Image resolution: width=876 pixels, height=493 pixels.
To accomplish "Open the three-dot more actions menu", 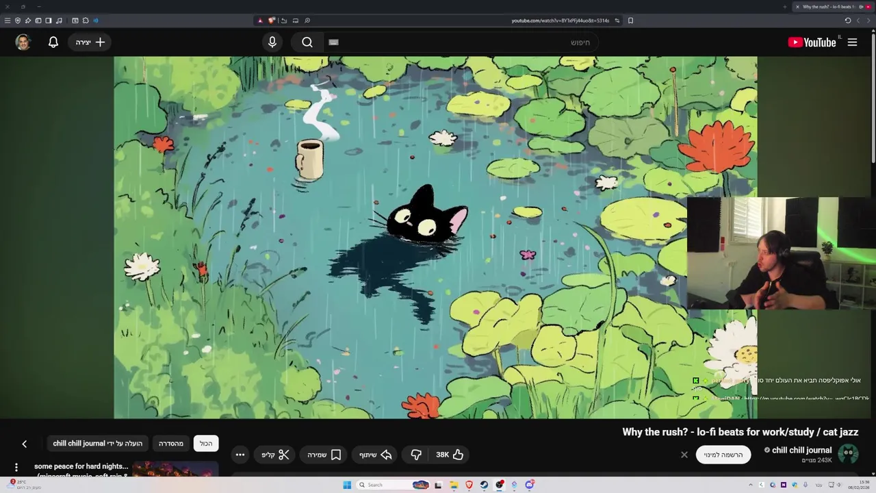I will point(240,455).
